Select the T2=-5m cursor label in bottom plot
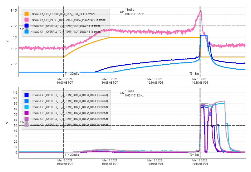The height and width of the screenshot is (172, 251). pos(194,155)
